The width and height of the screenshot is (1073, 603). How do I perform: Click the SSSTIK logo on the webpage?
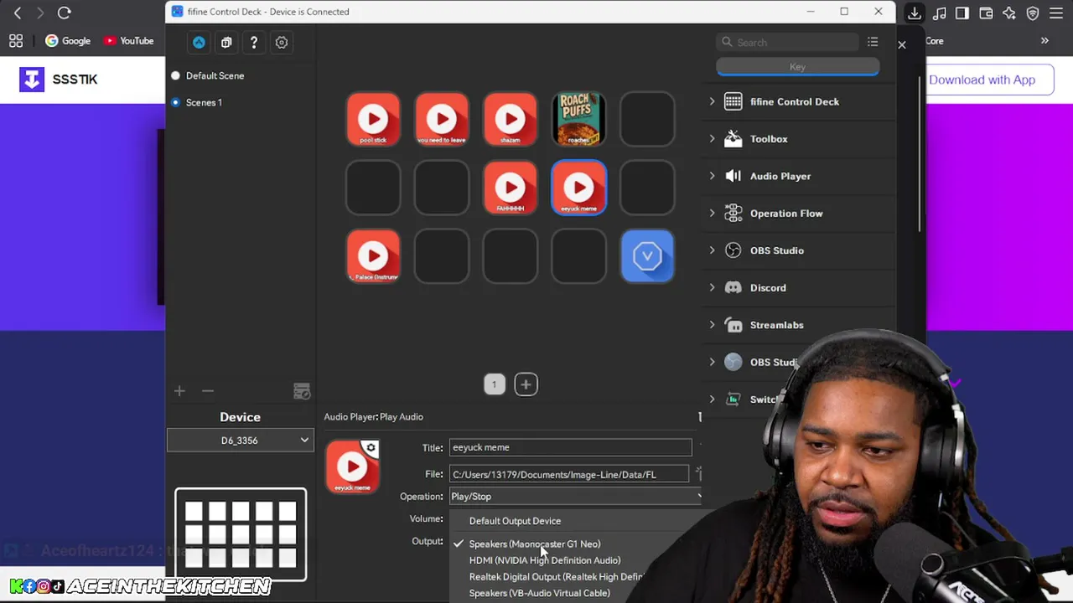[x=58, y=80]
